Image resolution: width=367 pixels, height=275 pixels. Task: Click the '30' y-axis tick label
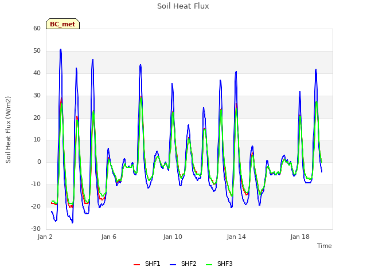tap(37, 96)
